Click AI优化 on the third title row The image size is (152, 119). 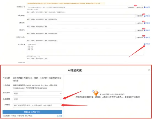coord(147,23)
